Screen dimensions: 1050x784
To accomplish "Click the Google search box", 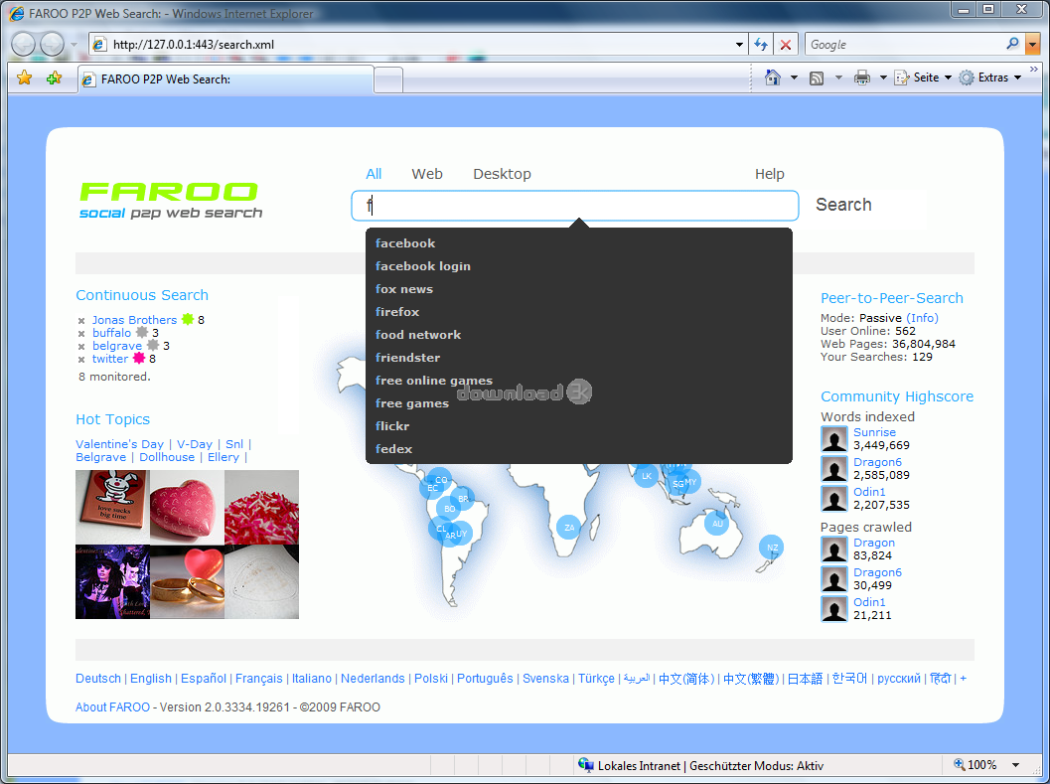I will pyautogui.click(x=906, y=45).
